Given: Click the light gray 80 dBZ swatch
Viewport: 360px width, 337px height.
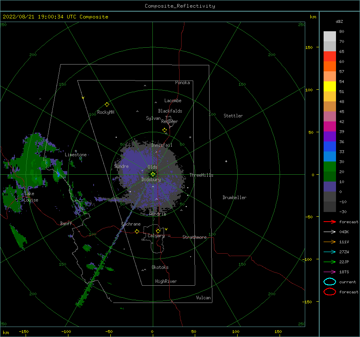Looking at the screenshot, I should pos(330,36).
